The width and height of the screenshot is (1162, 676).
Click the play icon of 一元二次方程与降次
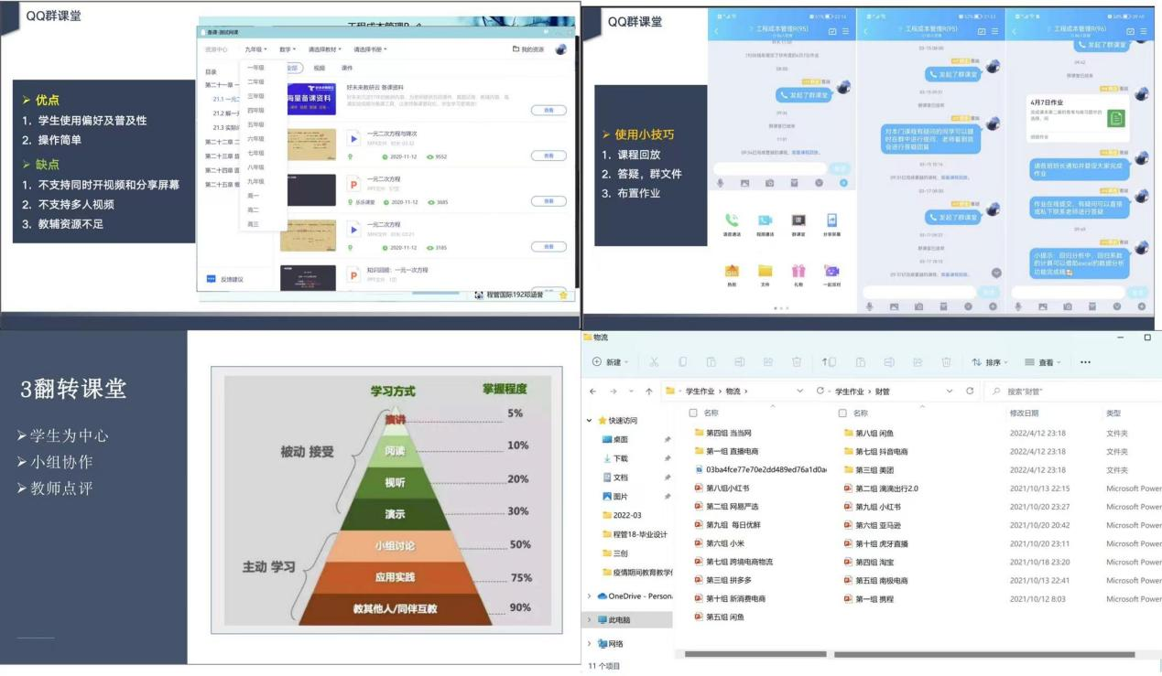(354, 139)
